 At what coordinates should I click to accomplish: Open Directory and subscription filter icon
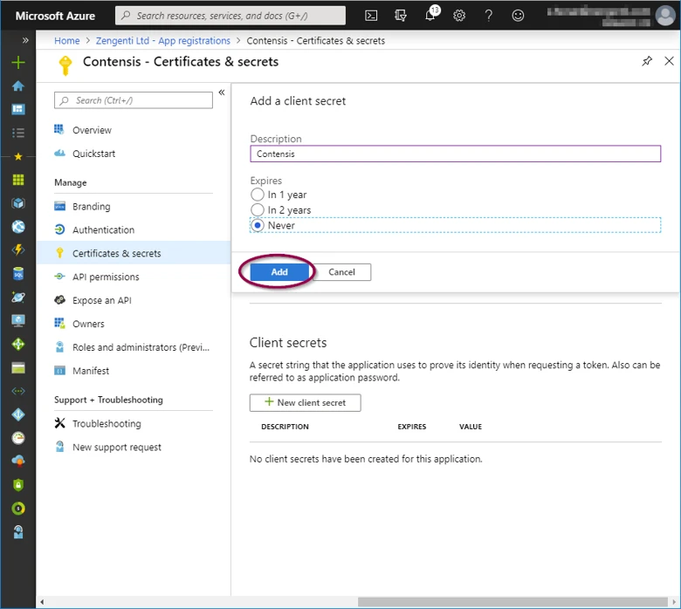coord(401,16)
